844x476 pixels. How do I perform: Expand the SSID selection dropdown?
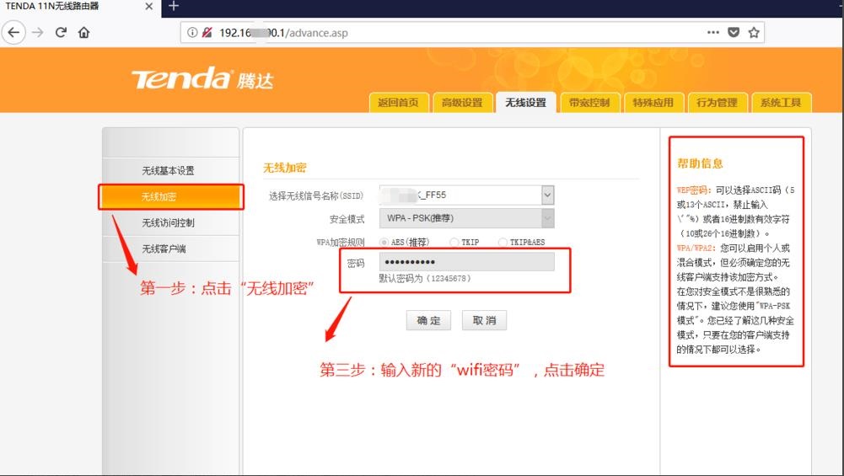(x=547, y=195)
